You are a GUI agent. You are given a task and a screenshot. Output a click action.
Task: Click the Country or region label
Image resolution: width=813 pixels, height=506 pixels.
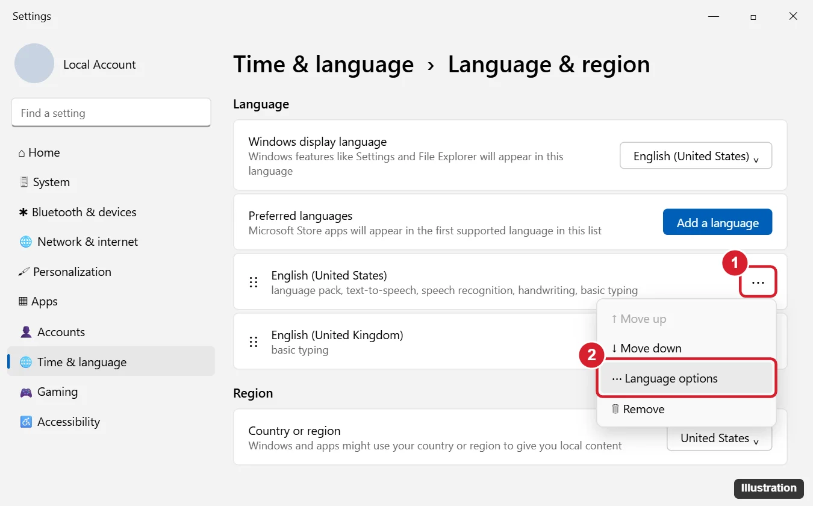tap(294, 431)
